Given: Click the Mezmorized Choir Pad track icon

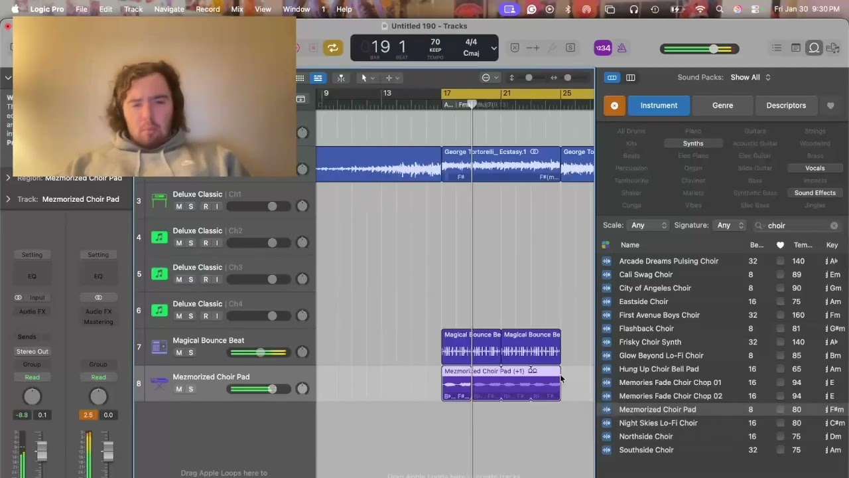Looking at the screenshot, I should click(x=159, y=383).
